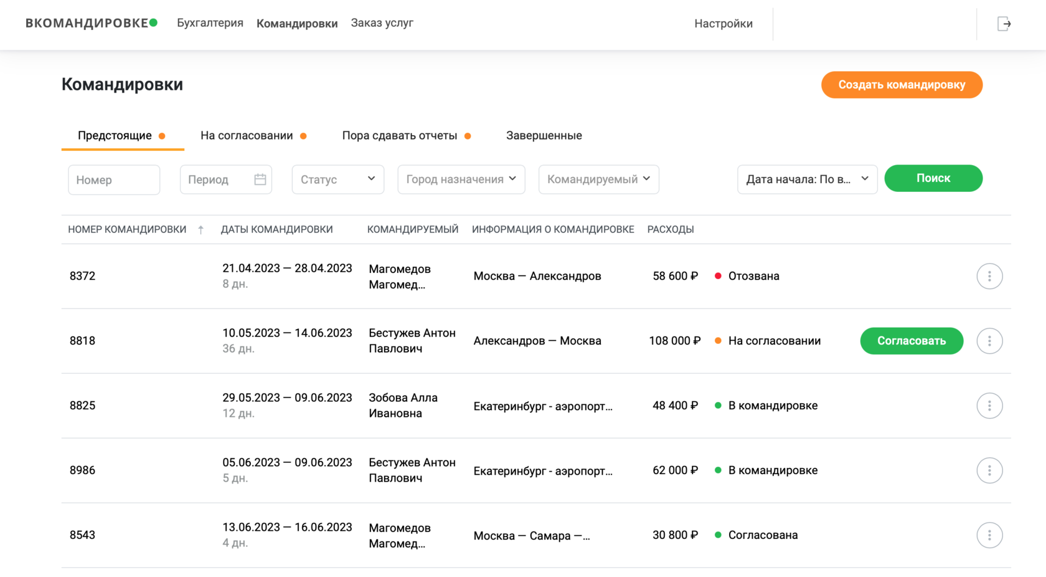Image resolution: width=1046 pixels, height=577 pixels.
Task: Select trip number 8986
Action: coord(82,470)
